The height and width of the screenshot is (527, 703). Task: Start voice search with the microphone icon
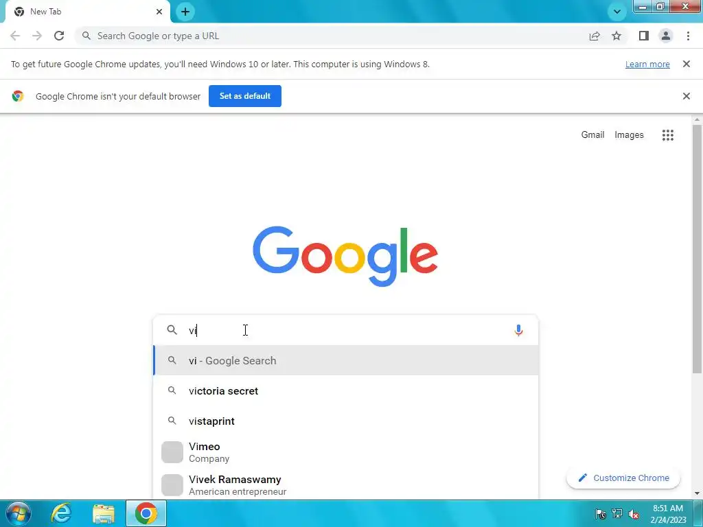point(518,330)
